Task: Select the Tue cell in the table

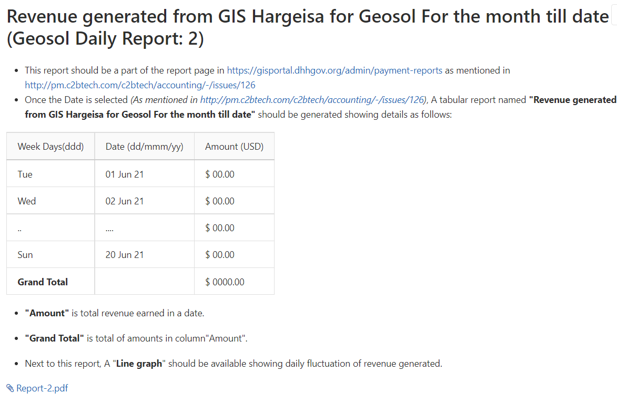Action: point(51,174)
